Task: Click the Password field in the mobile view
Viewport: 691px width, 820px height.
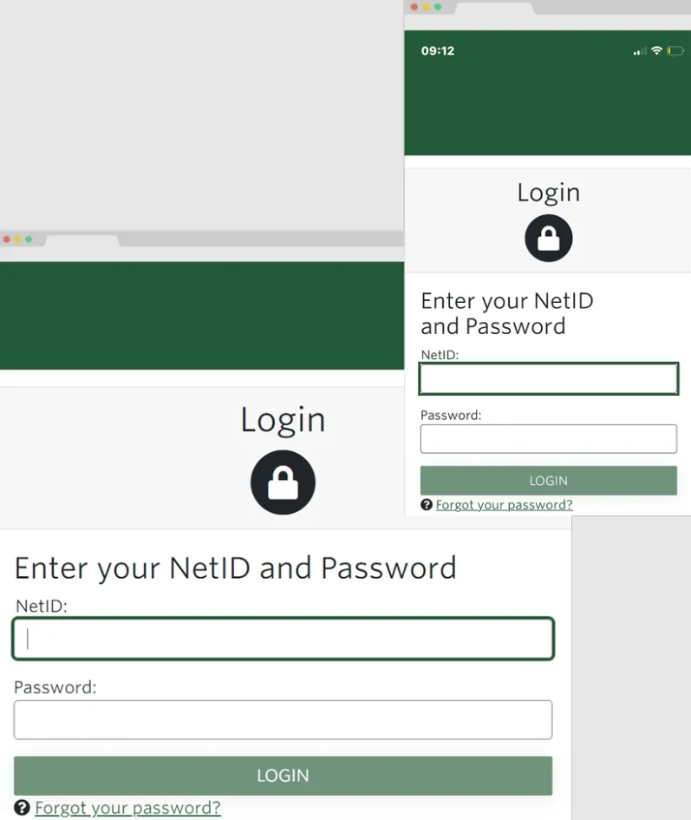Action: pyautogui.click(x=548, y=439)
